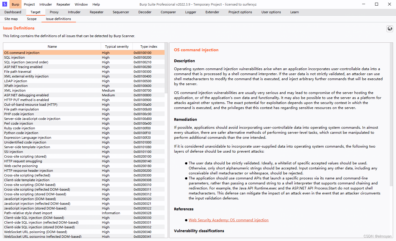This screenshot has height=241, width=396.
Task: Open the Site map subtab
Action: point(11,19)
